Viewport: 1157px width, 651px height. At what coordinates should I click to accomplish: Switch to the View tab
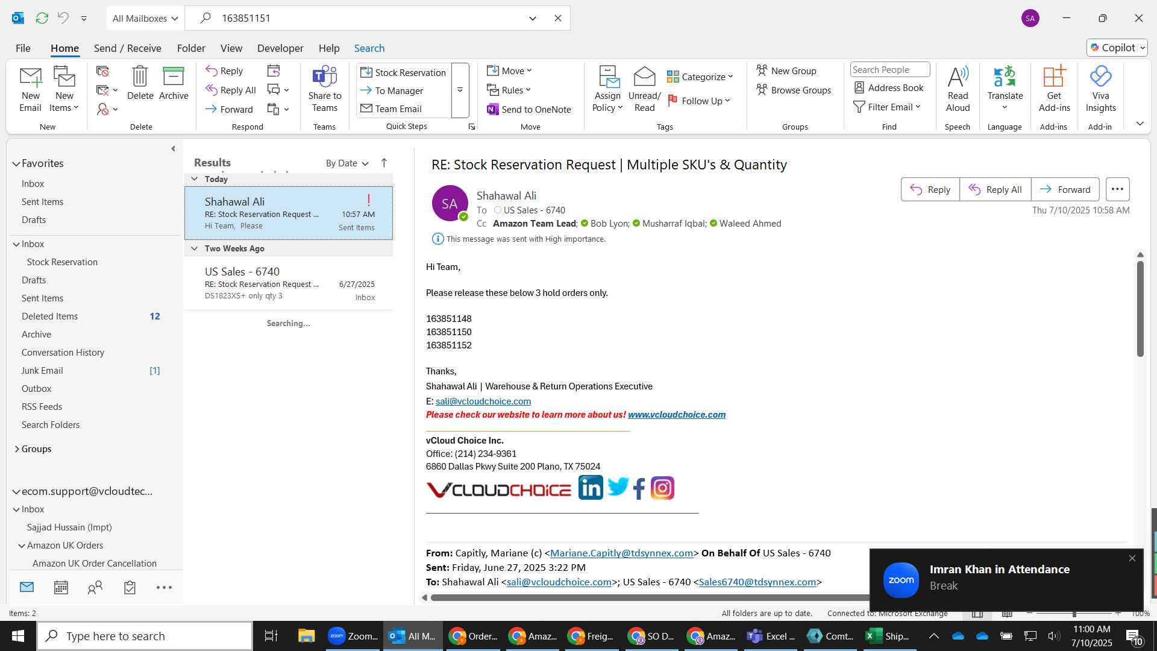point(231,48)
